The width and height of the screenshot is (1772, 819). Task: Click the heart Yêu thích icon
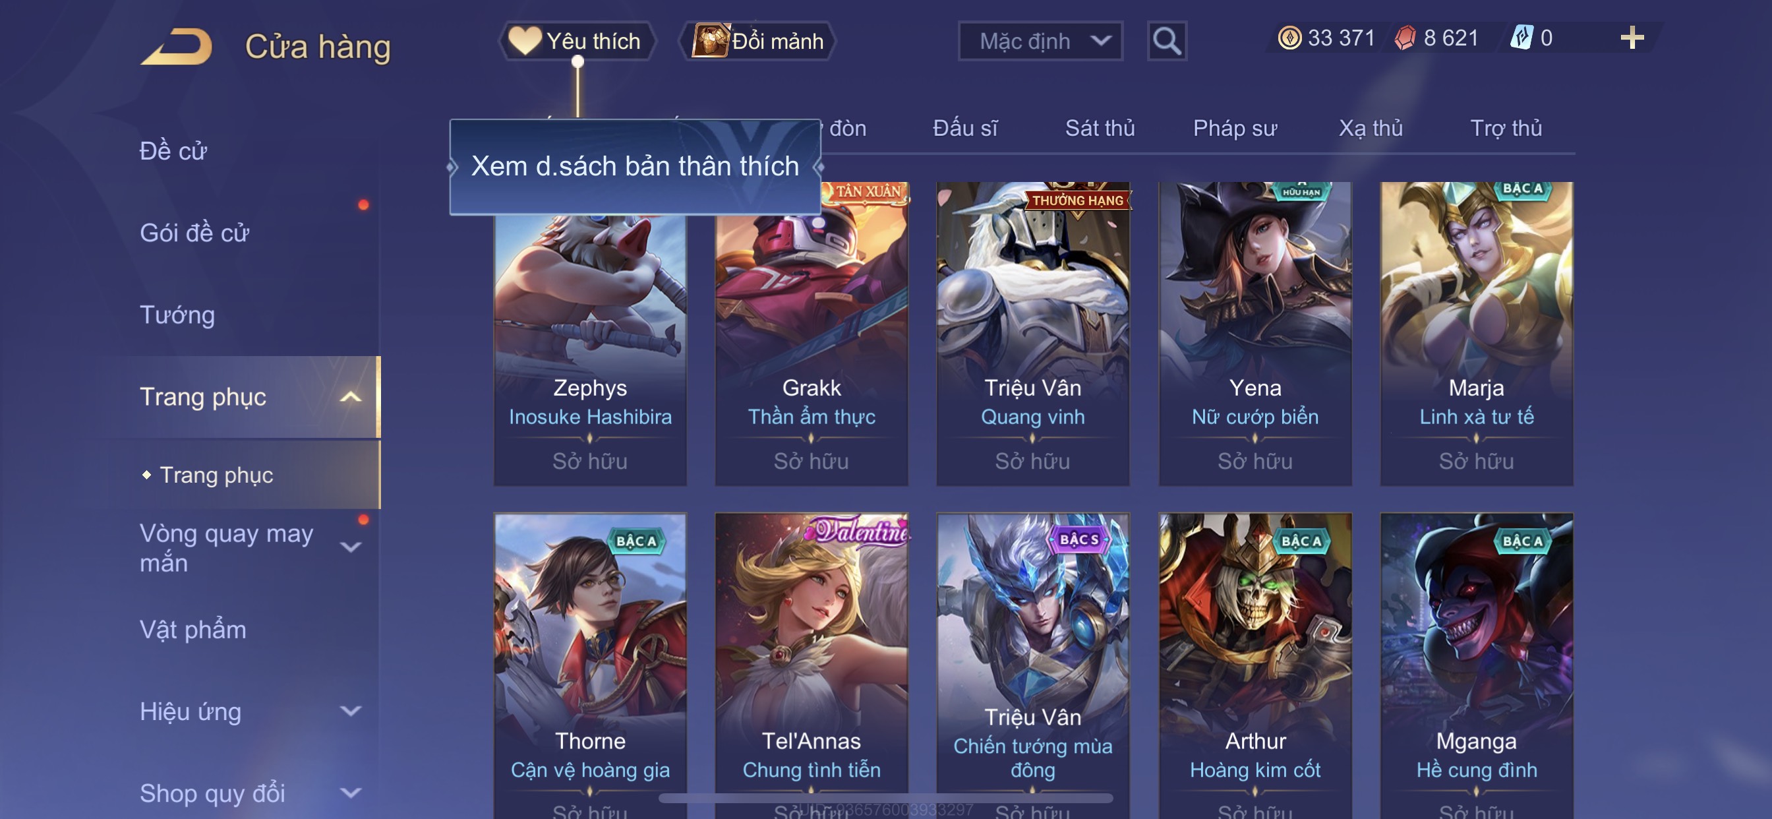[525, 42]
